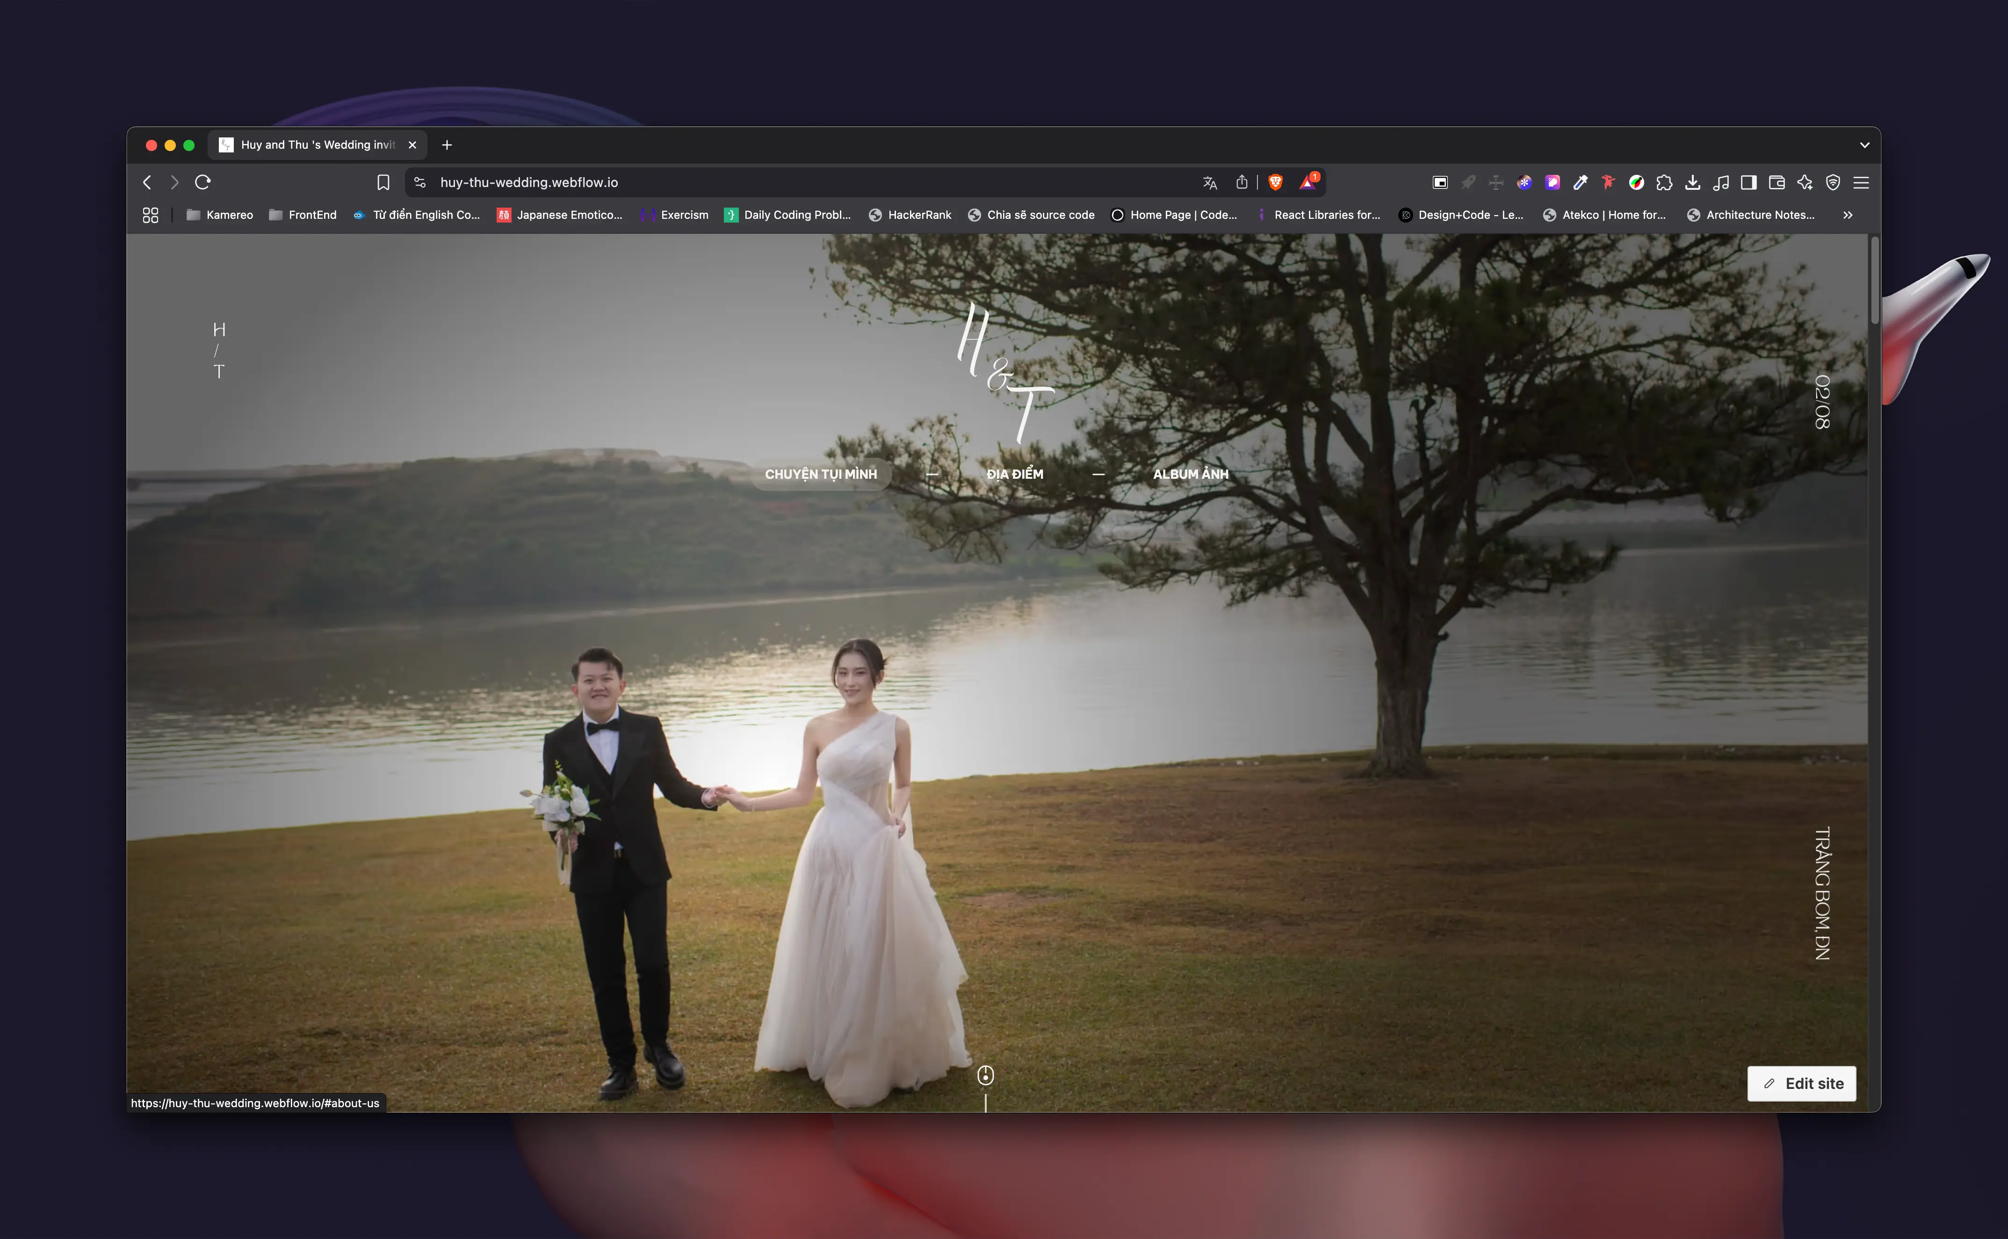Click the translate page icon
Viewport: 2008px width, 1239px height.
click(1210, 182)
